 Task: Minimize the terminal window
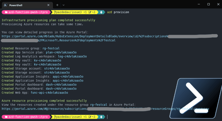tap(199, 4)
